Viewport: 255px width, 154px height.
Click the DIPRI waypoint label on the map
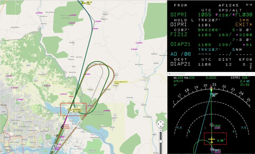(71, 96)
